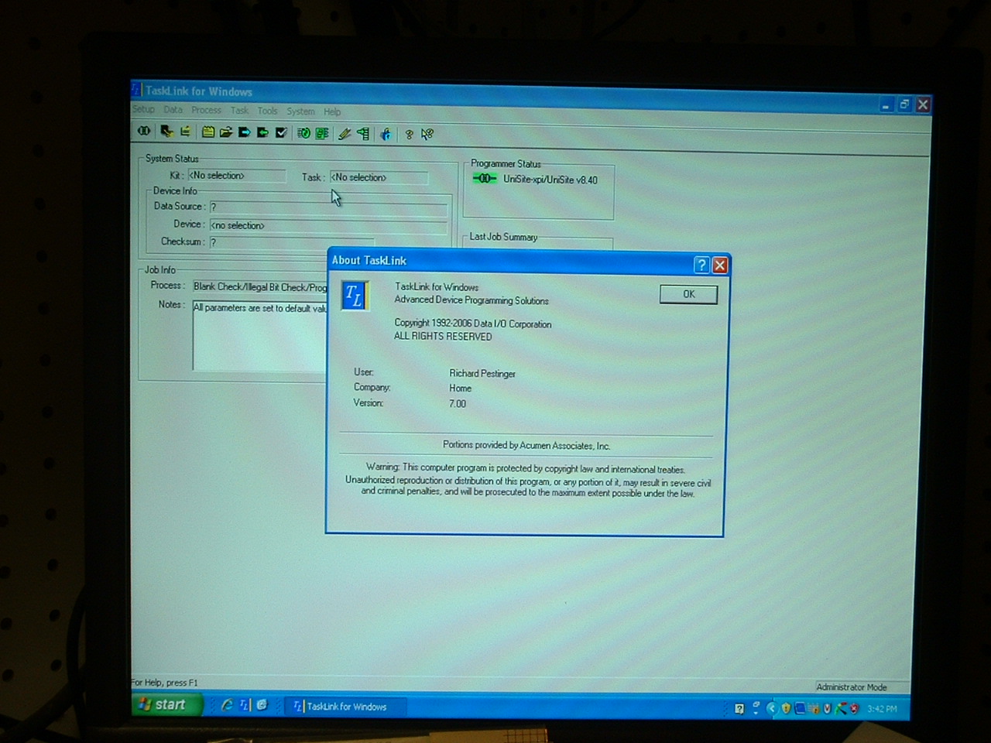Click the Process field in Job Info
The width and height of the screenshot is (991, 743).
tap(259, 287)
